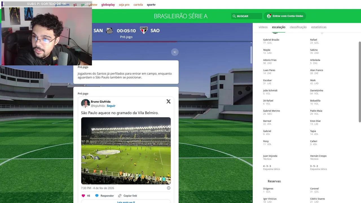Open Bruno Giufrida's profile avatar
Image resolution: width=361 pixels, height=203 pixels.
[x=85, y=103]
